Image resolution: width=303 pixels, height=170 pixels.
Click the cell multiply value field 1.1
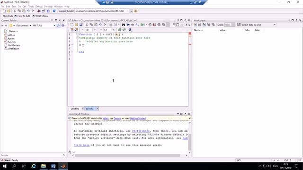[x=107, y=30]
